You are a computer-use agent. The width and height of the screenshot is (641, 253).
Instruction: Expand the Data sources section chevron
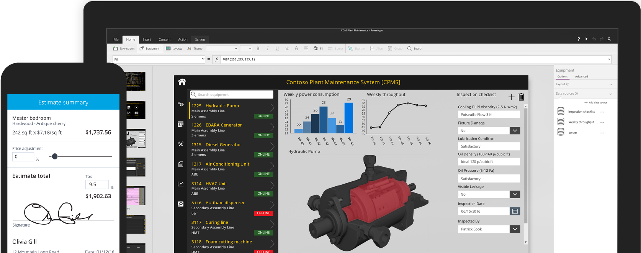[x=611, y=94]
